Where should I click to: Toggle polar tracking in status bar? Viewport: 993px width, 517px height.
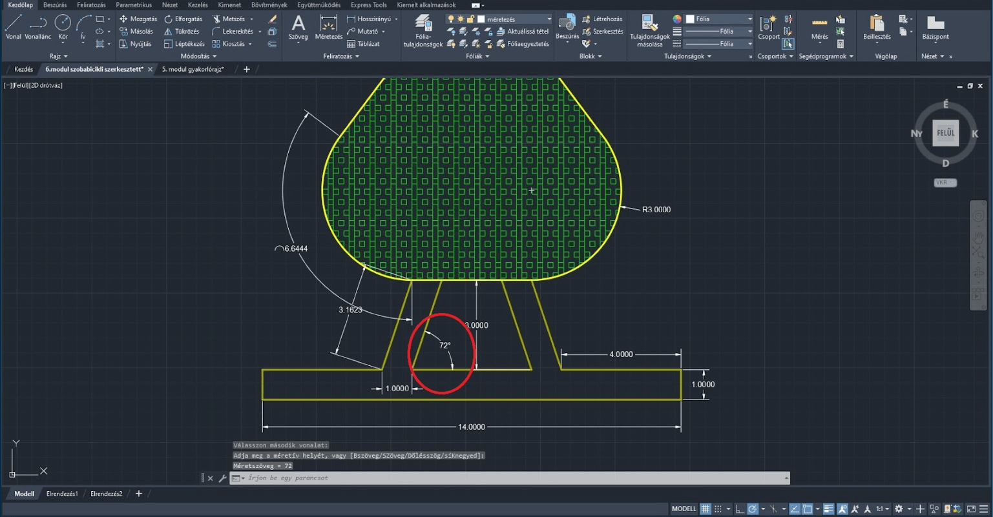(x=753, y=509)
